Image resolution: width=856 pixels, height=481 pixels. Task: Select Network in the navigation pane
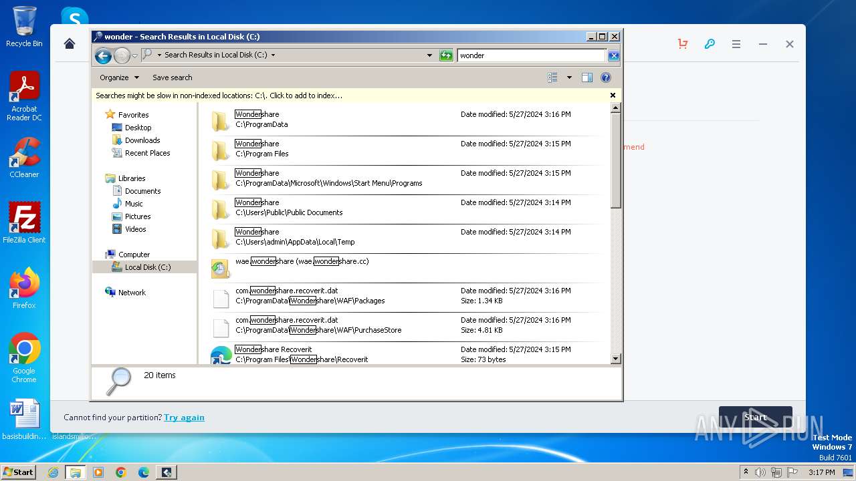click(x=132, y=293)
